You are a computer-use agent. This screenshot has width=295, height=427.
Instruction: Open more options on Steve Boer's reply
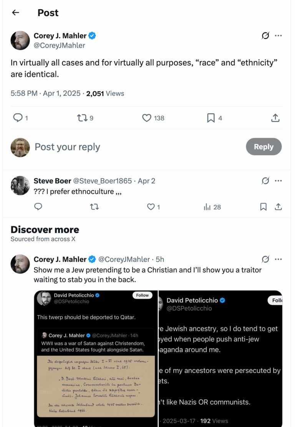[278, 181]
